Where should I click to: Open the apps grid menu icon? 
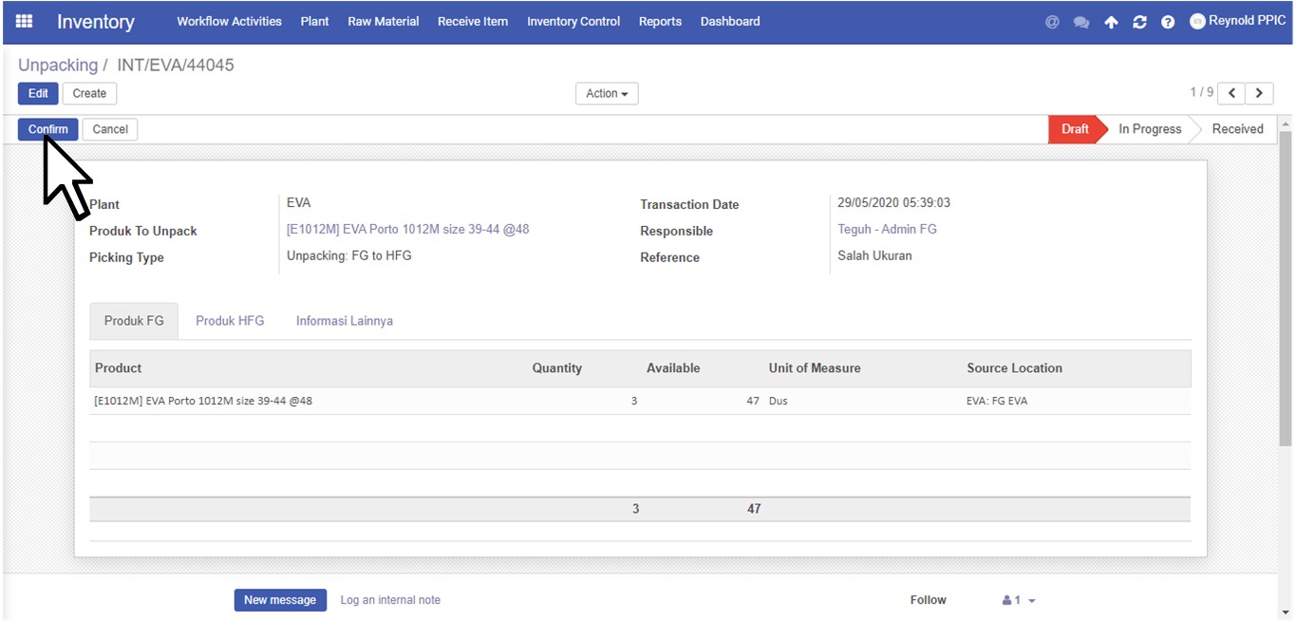coord(24,21)
